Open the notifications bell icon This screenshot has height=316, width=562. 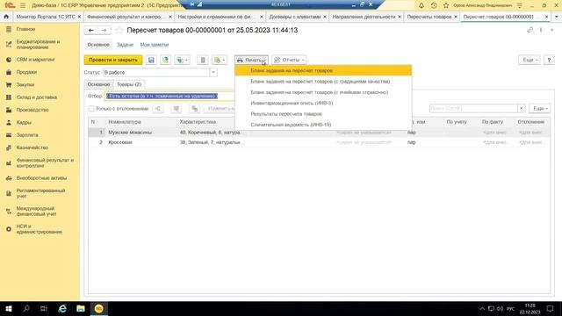pyautogui.click(x=421, y=5)
